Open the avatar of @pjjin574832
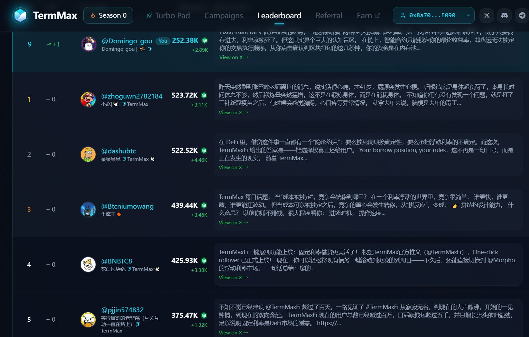The height and width of the screenshot is (337, 529). (x=88, y=319)
